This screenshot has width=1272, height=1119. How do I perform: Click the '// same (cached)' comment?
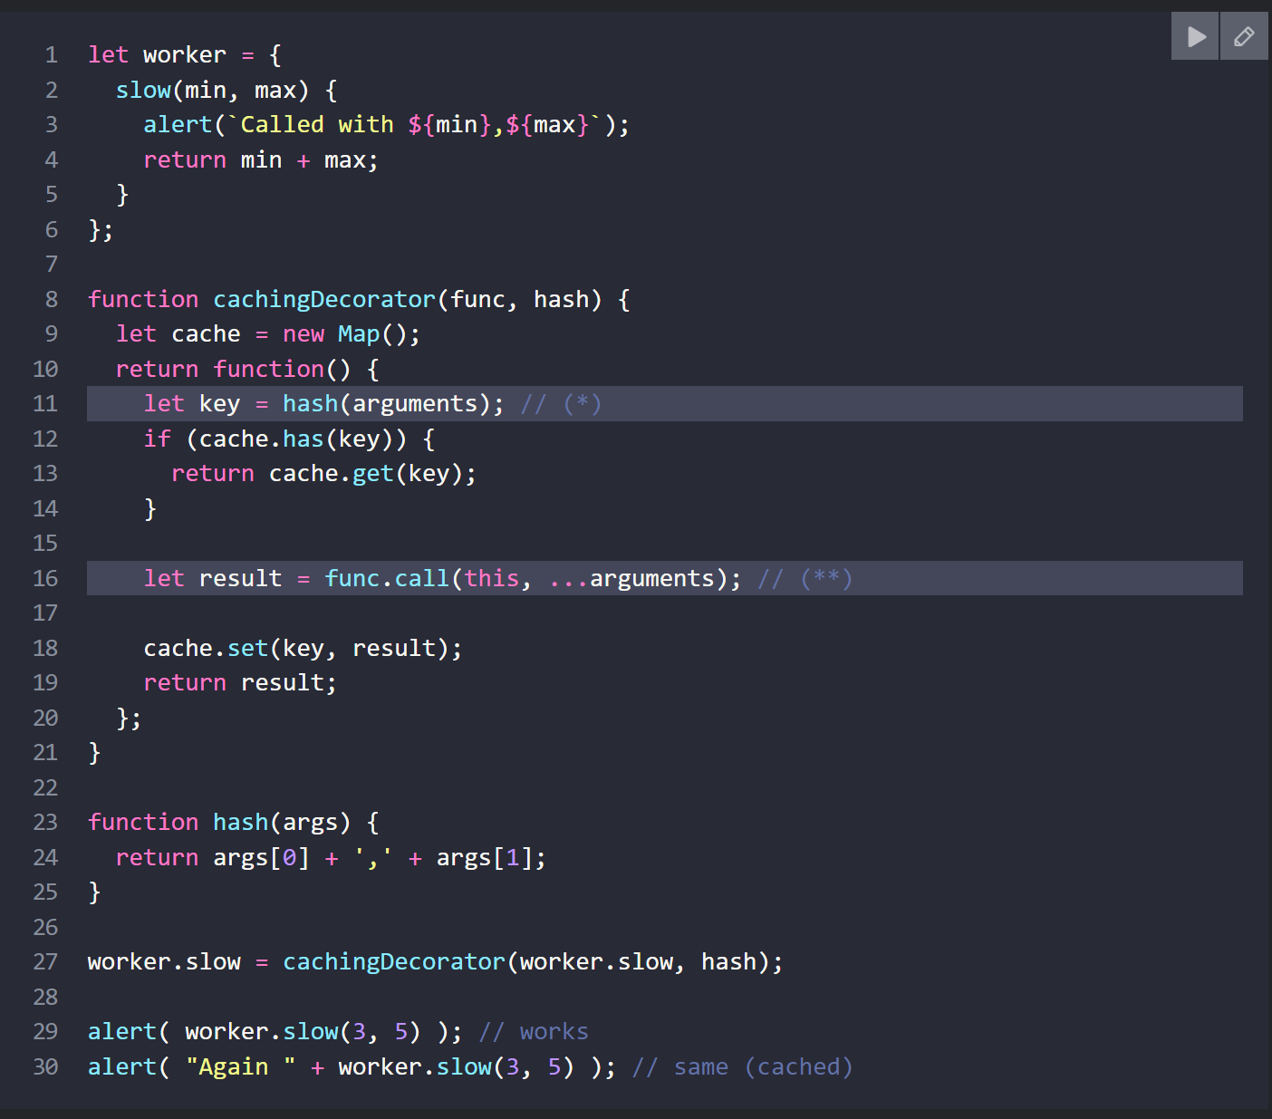[x=743, y=1067]
